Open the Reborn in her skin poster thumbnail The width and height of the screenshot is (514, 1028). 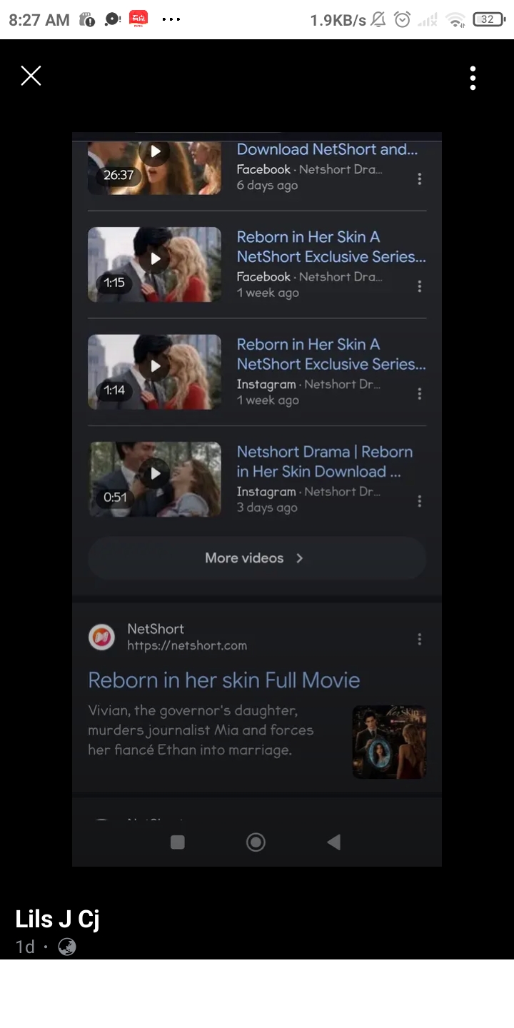click(x=389, y=742)
